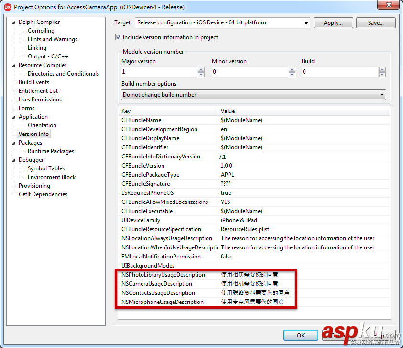Open the Forms options page
The width and height of the screenshot is (403, 348).
pos(26,108)
